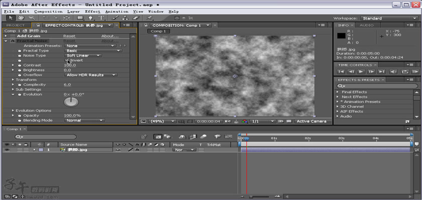422x200 pixels.
Task: Toggle audio mute in Time Controls
Action: pos(393,71)
